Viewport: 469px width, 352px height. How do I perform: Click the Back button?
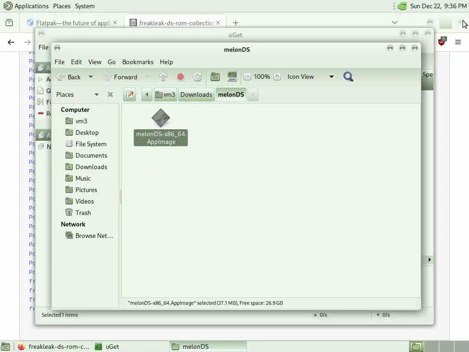69,77
